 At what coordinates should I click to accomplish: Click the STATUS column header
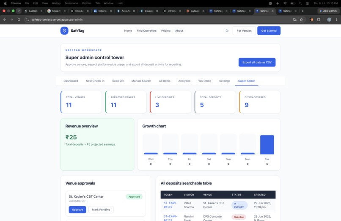(x=236, y=195)
